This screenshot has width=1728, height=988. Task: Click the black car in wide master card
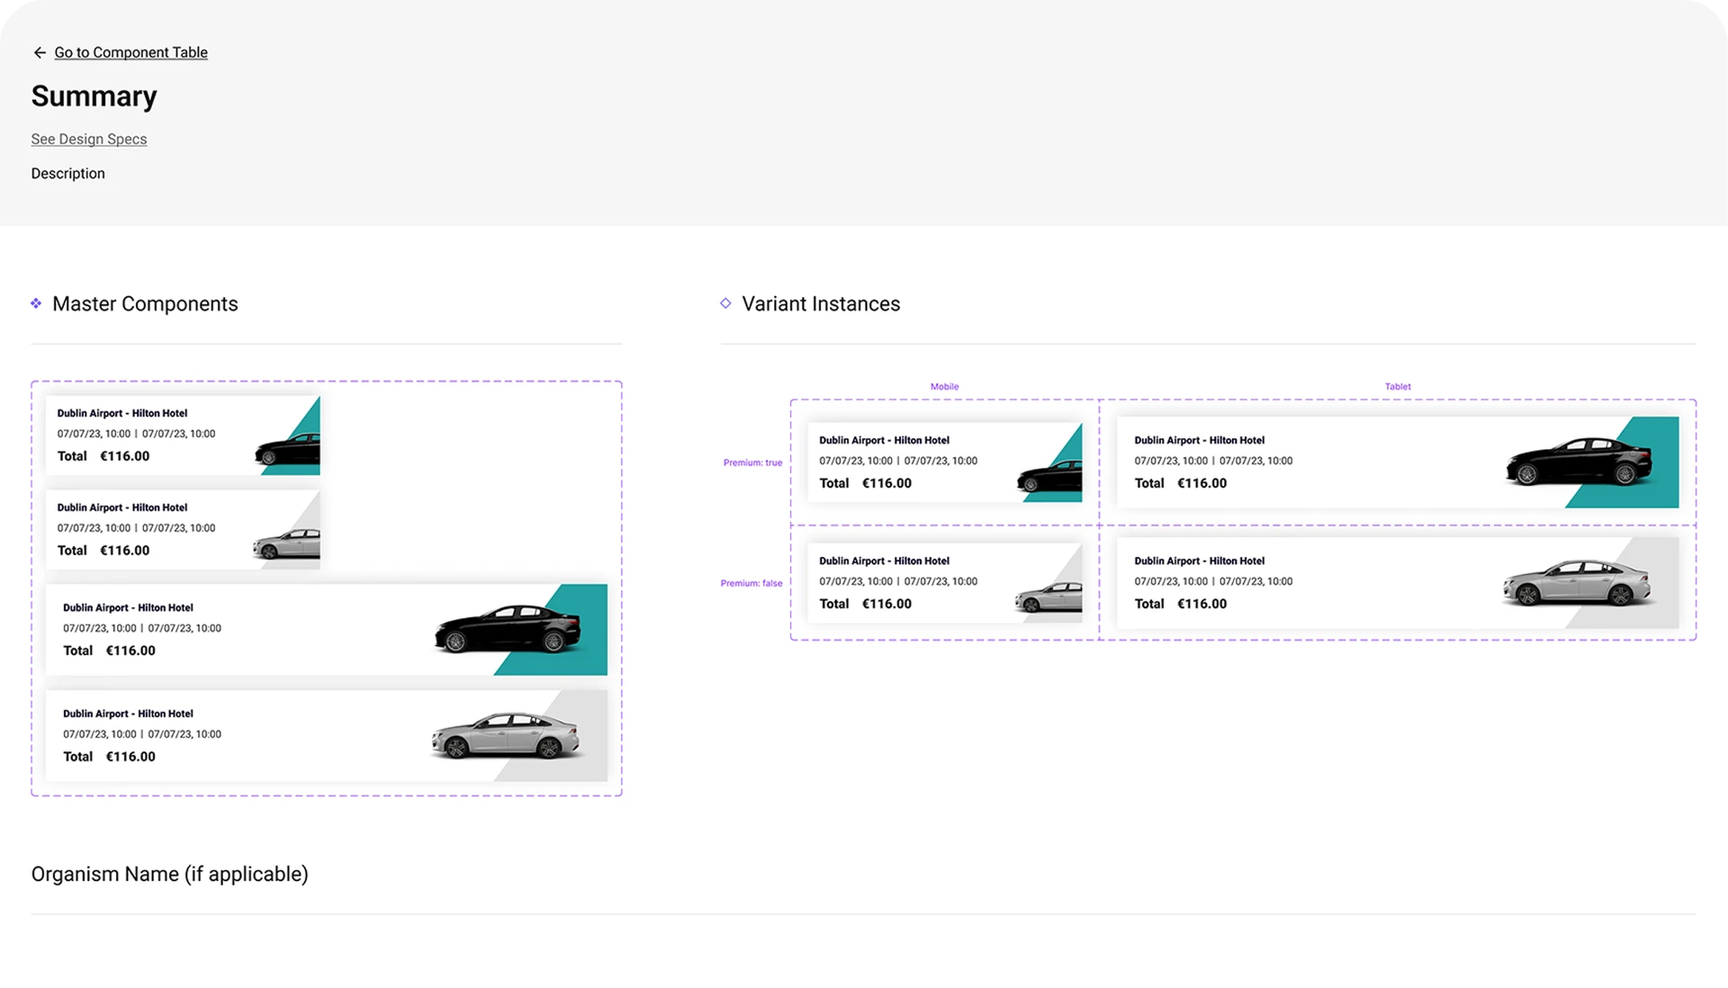508,628
